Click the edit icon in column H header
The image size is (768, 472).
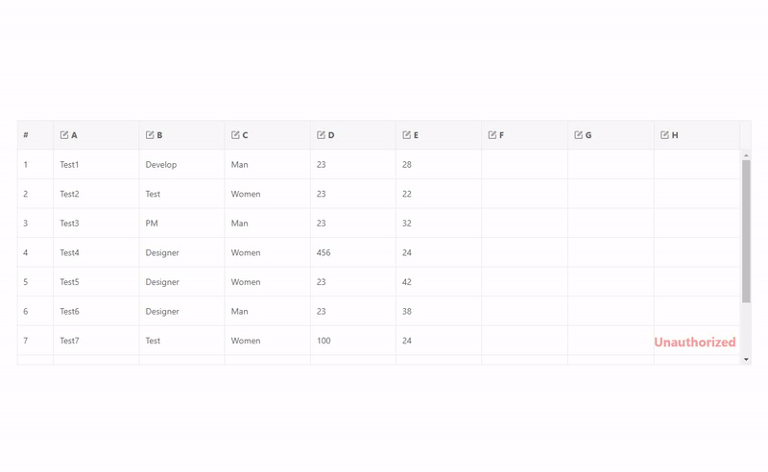[x=664, y=135]
